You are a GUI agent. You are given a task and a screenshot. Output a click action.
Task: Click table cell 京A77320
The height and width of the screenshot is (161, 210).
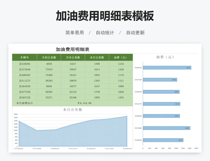click(x=24, y=92)
